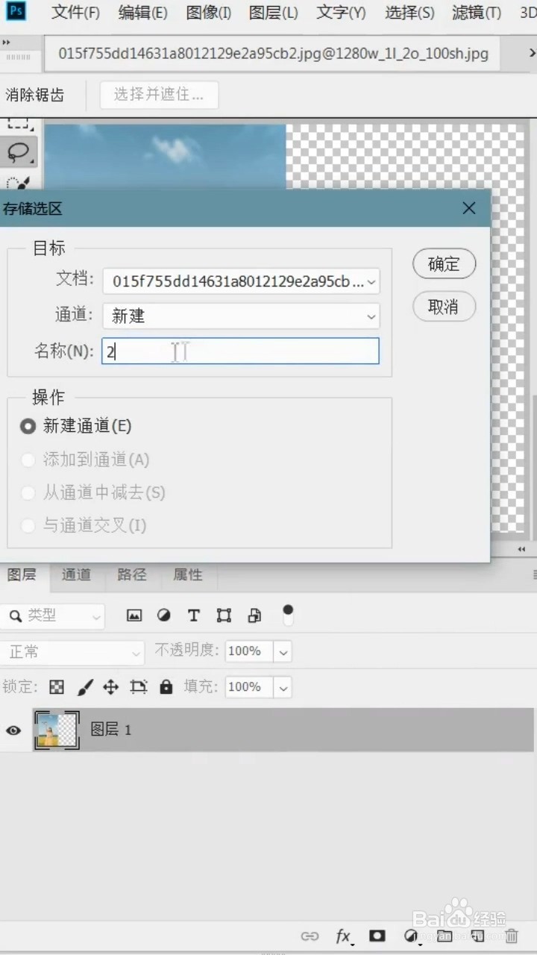Open the 文档 document dropdown

coord(241,281)
